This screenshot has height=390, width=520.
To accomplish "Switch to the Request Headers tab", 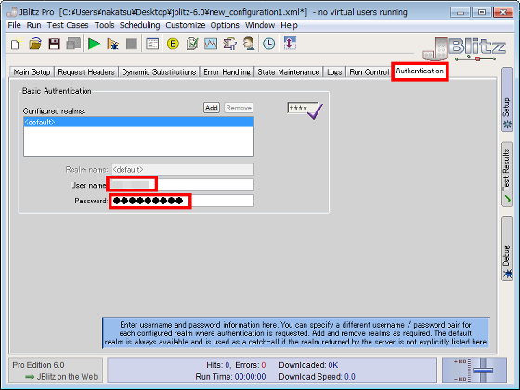I will 86,72.
